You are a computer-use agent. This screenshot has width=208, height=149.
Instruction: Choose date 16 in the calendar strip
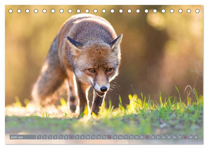pyautogui.click(x=120, y=137)
